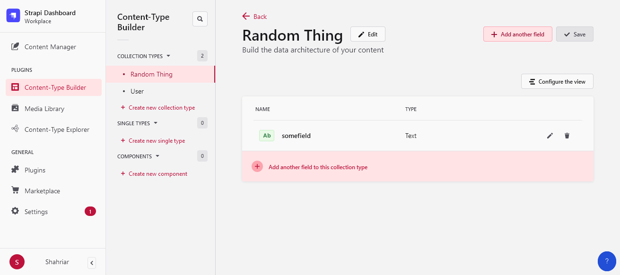
Task: Collapse the navigation sidebar with the chevron
Action: coord(91,263)
